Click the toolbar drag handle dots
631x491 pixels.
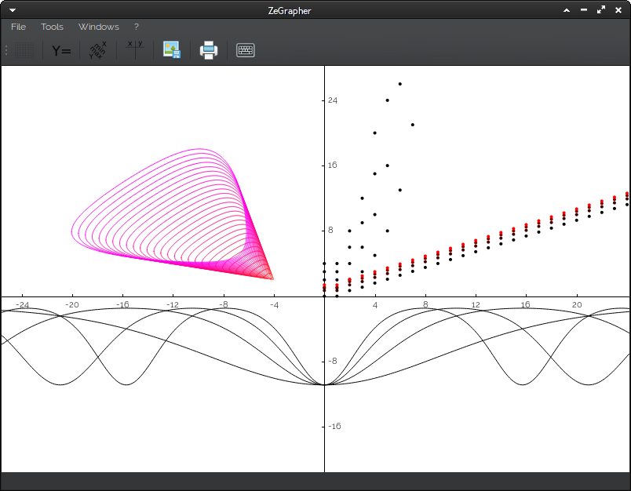tap(6, 50)
